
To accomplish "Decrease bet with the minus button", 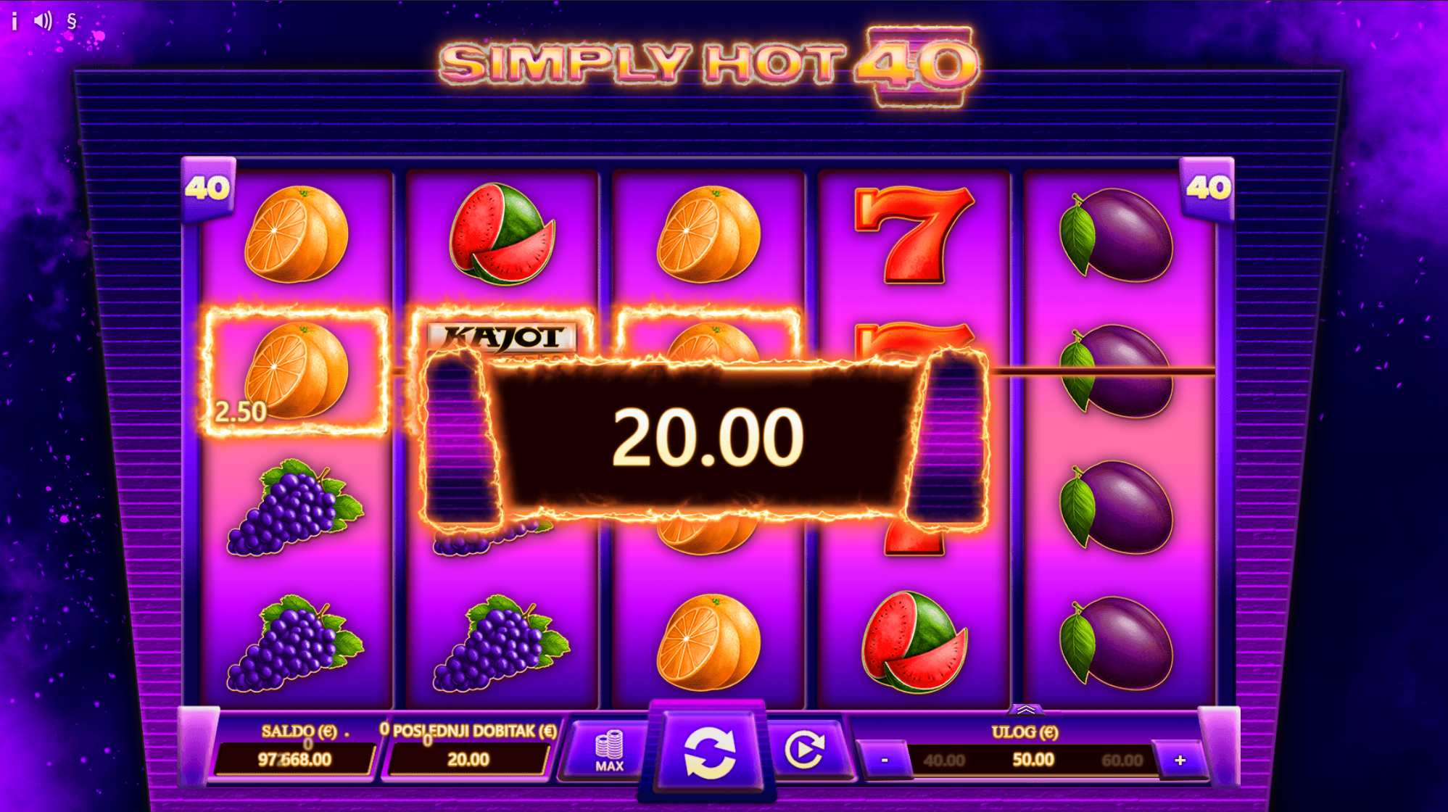I will [885, 760].
